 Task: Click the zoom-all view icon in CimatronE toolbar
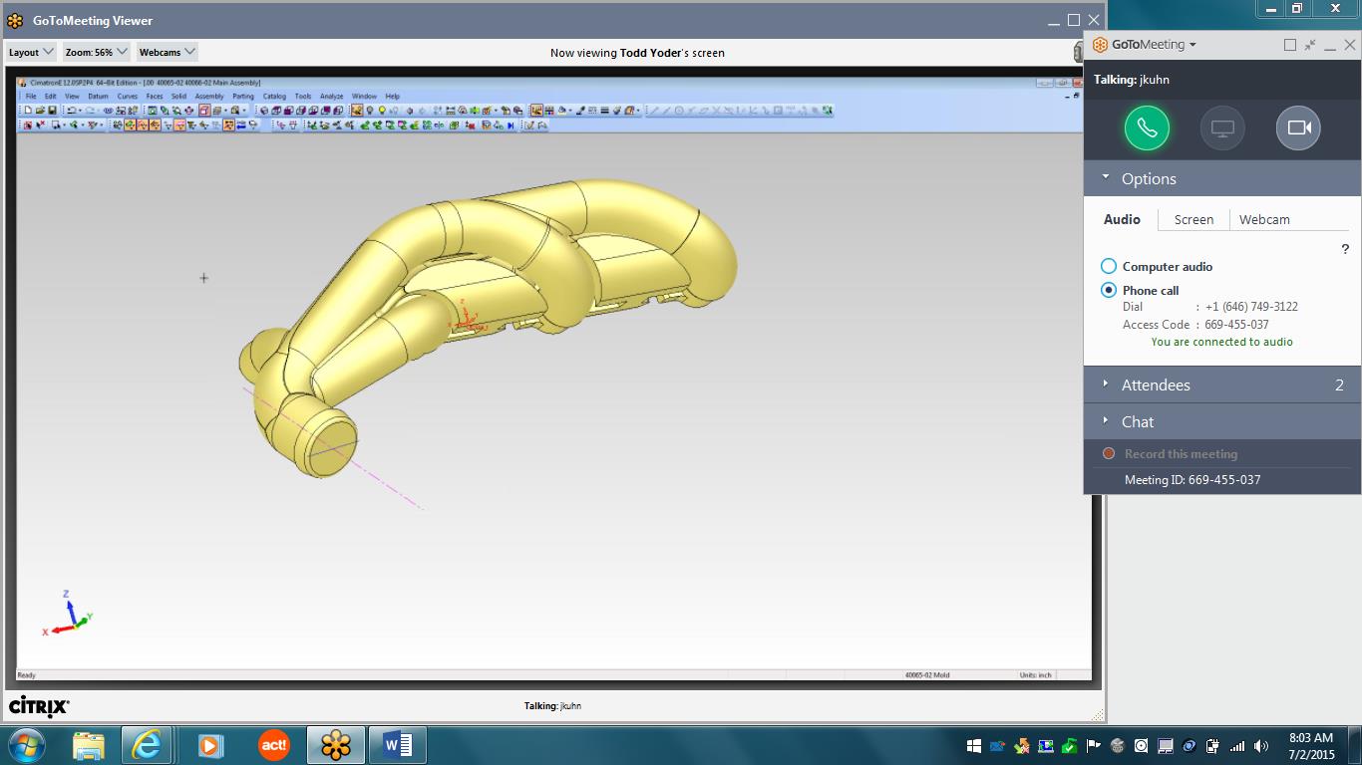pos(152,110)
